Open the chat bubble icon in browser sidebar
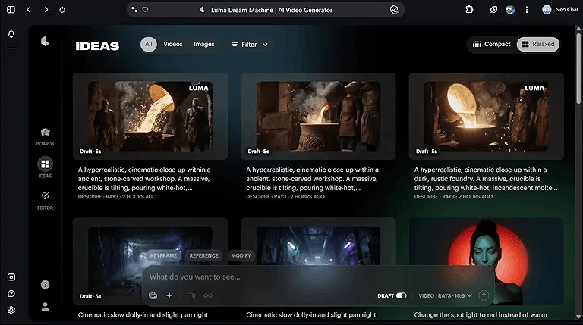583x325 pixels. [11, 293]
